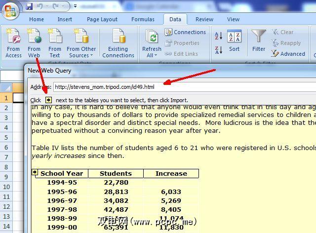
Task: Click the Advanced filter button
Action: [288, 54]
